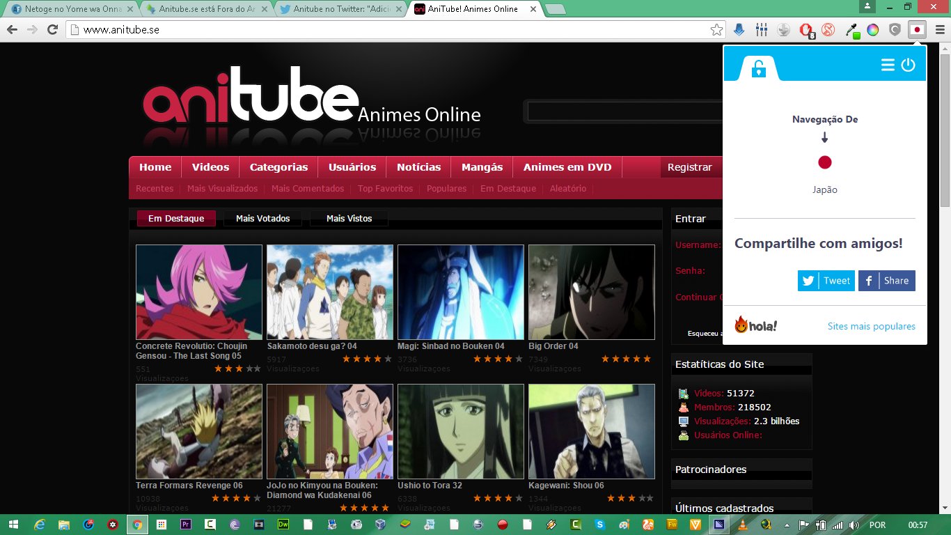Click the Hola power button icon
Image resolution: width=951 pixels, height=535 pixels.
(908, 65)
